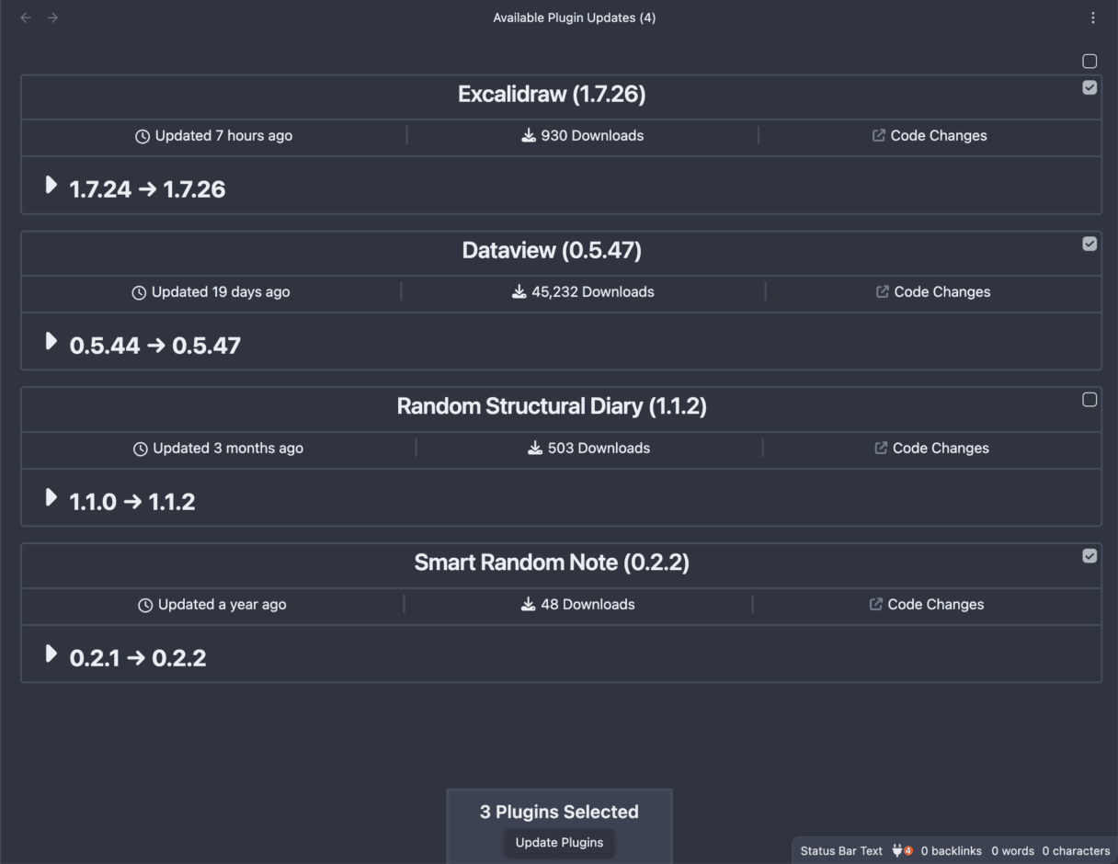Image resolution: width=1118 pixels, height=864 pixels.
Task: Click the external-link icon for Smart Random Note Code Changes
Action: (x=875, y=604)
